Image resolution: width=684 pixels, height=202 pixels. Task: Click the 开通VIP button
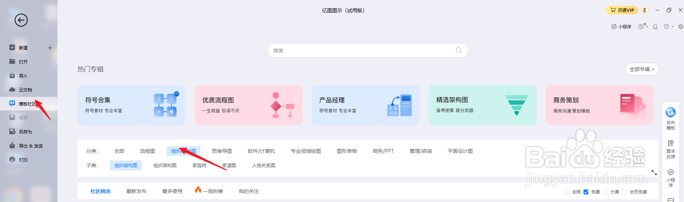pos(622,10)
